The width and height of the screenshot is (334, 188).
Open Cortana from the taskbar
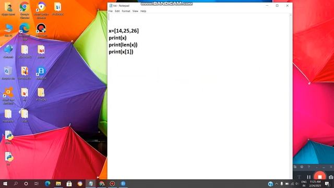26,183
